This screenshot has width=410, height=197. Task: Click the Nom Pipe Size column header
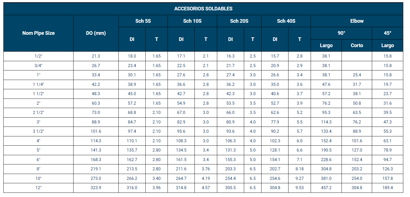(38, 33)
